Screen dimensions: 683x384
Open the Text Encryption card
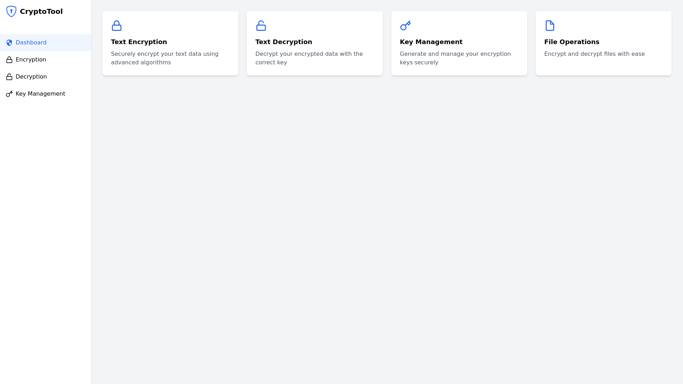coord(170,43)
